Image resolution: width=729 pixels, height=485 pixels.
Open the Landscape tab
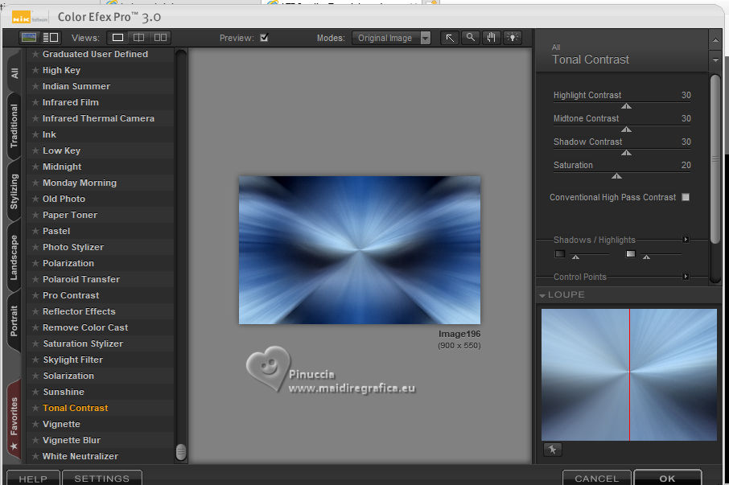[14, 257]
